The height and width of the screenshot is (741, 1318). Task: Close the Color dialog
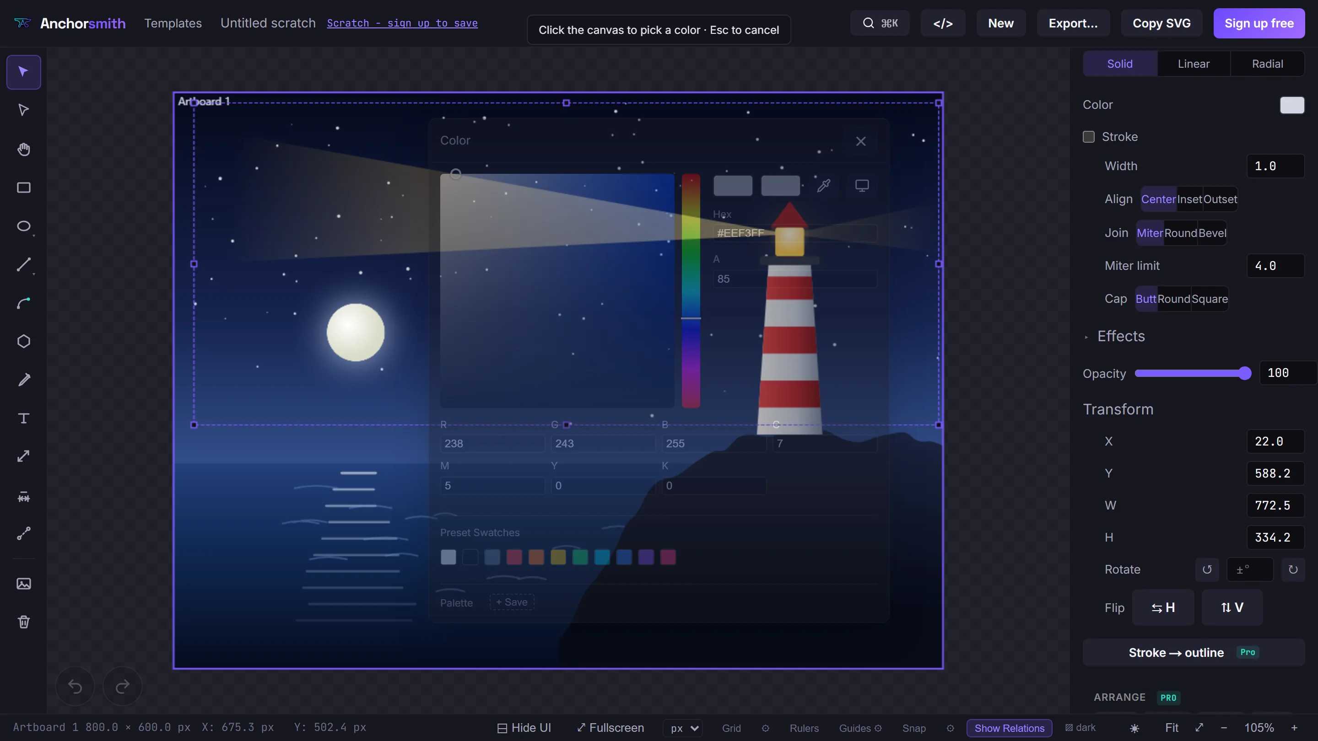click(860, 141)
